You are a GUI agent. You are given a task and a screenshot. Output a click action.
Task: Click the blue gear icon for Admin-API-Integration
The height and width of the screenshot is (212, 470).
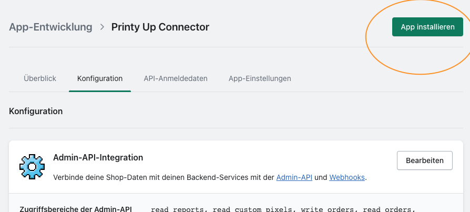[32, 166]
